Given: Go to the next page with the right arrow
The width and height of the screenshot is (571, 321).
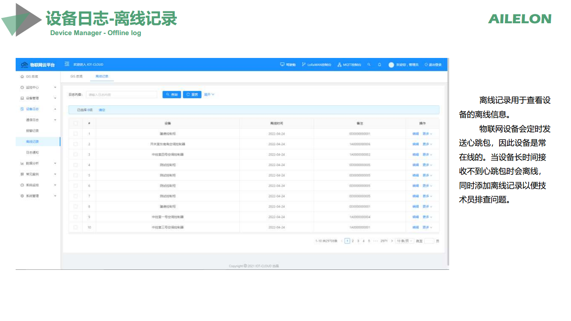Looking at the screenshot, I should (392, 241).
